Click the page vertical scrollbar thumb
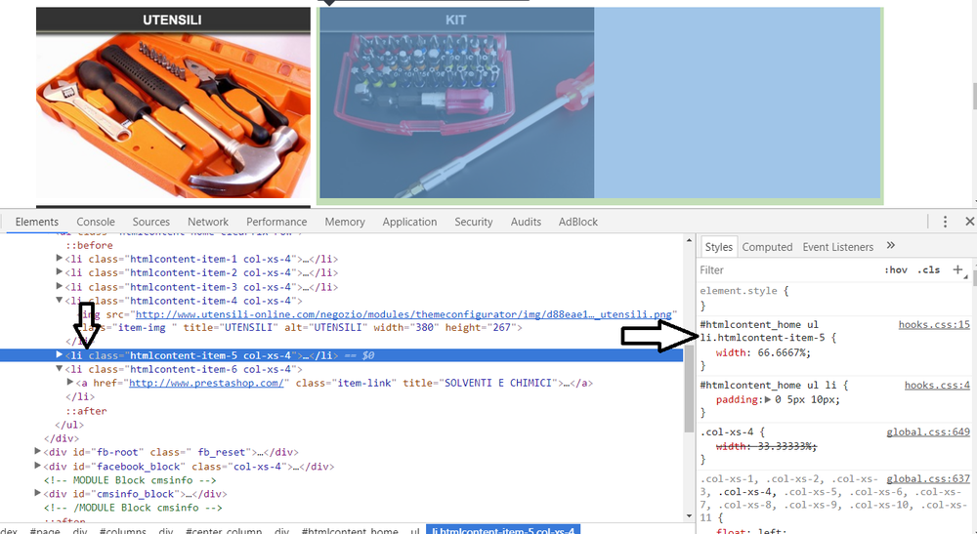977x534 pixels. (x=974, y=96)
